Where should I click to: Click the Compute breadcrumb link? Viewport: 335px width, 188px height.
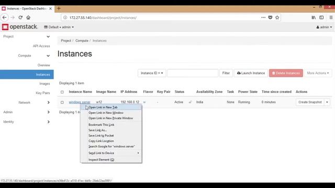point(82,41)
